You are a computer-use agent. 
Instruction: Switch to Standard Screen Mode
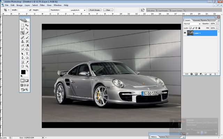(x=22, y=85)
